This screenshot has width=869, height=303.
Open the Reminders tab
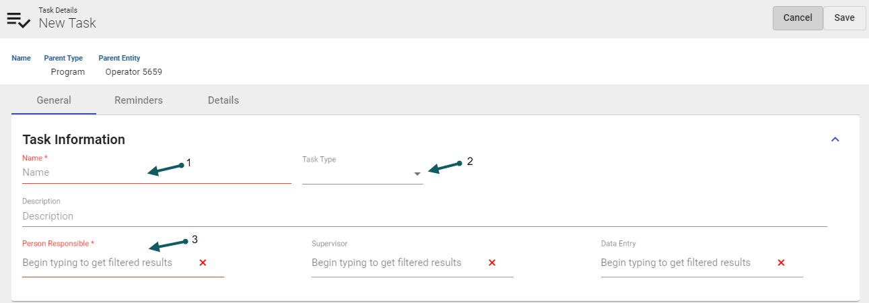139,100
